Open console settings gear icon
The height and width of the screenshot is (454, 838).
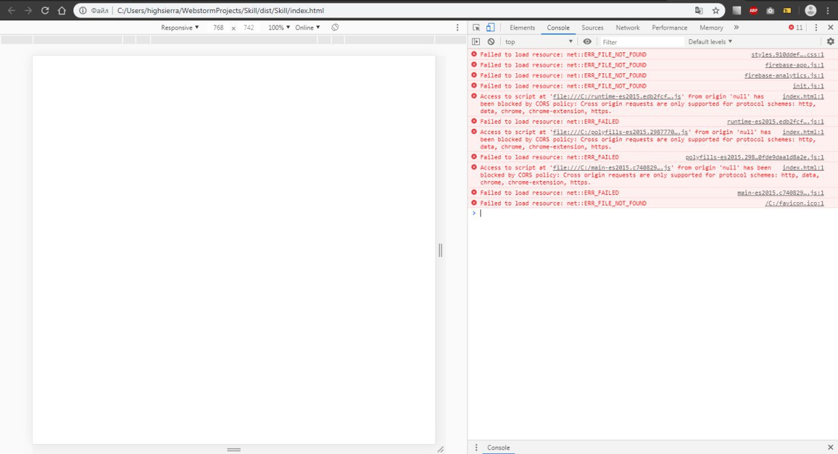point(830,42)
